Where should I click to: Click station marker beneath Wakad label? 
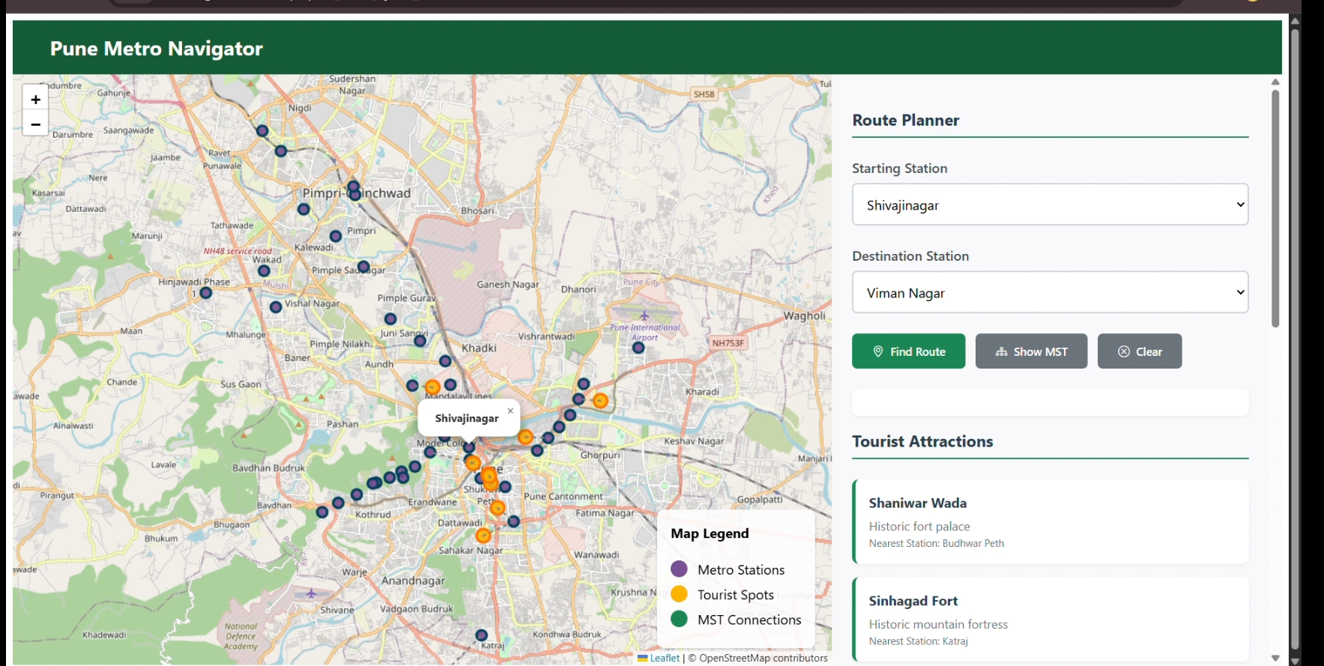(x=264, y=271)
